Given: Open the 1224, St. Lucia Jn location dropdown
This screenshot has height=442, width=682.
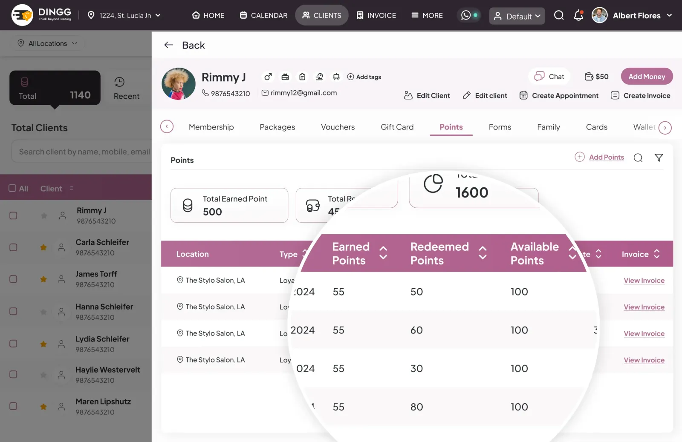Looking at the screenshot, I should (124, 15).
